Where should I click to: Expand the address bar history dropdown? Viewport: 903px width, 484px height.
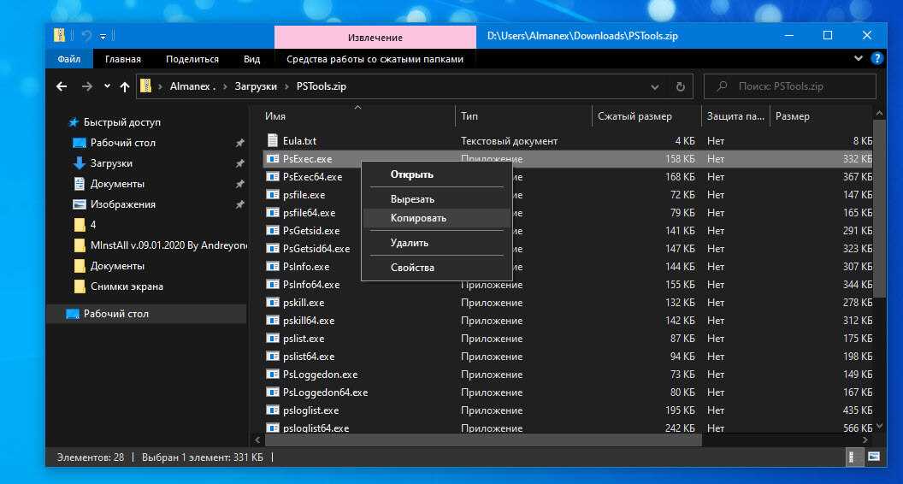pos(655,86)
